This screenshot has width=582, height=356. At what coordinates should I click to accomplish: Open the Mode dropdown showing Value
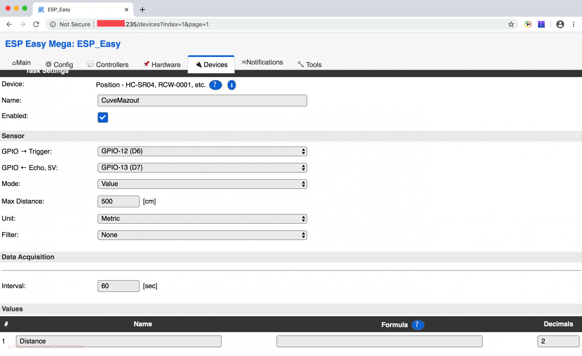point(202,184)
